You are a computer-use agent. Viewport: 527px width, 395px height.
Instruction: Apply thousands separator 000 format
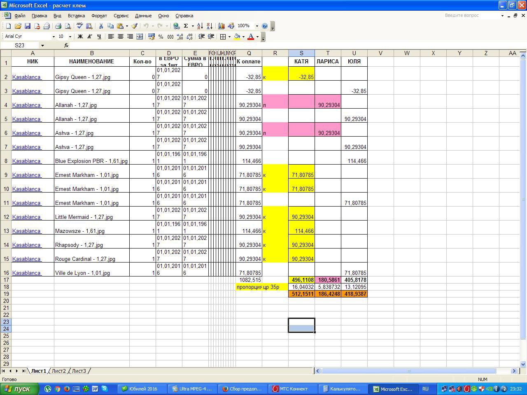pyautogui.click(x=170, y=37)
